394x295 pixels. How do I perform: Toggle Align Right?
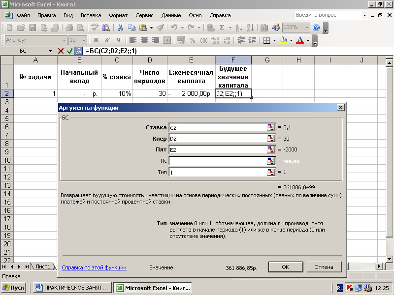156,40
